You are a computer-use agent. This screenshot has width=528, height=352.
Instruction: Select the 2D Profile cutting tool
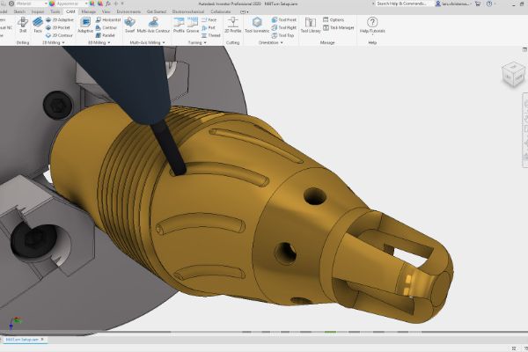[x=232, y=26]
